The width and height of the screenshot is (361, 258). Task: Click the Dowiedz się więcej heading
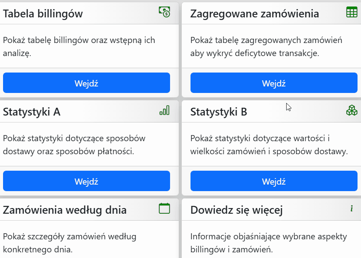point(237,210)
